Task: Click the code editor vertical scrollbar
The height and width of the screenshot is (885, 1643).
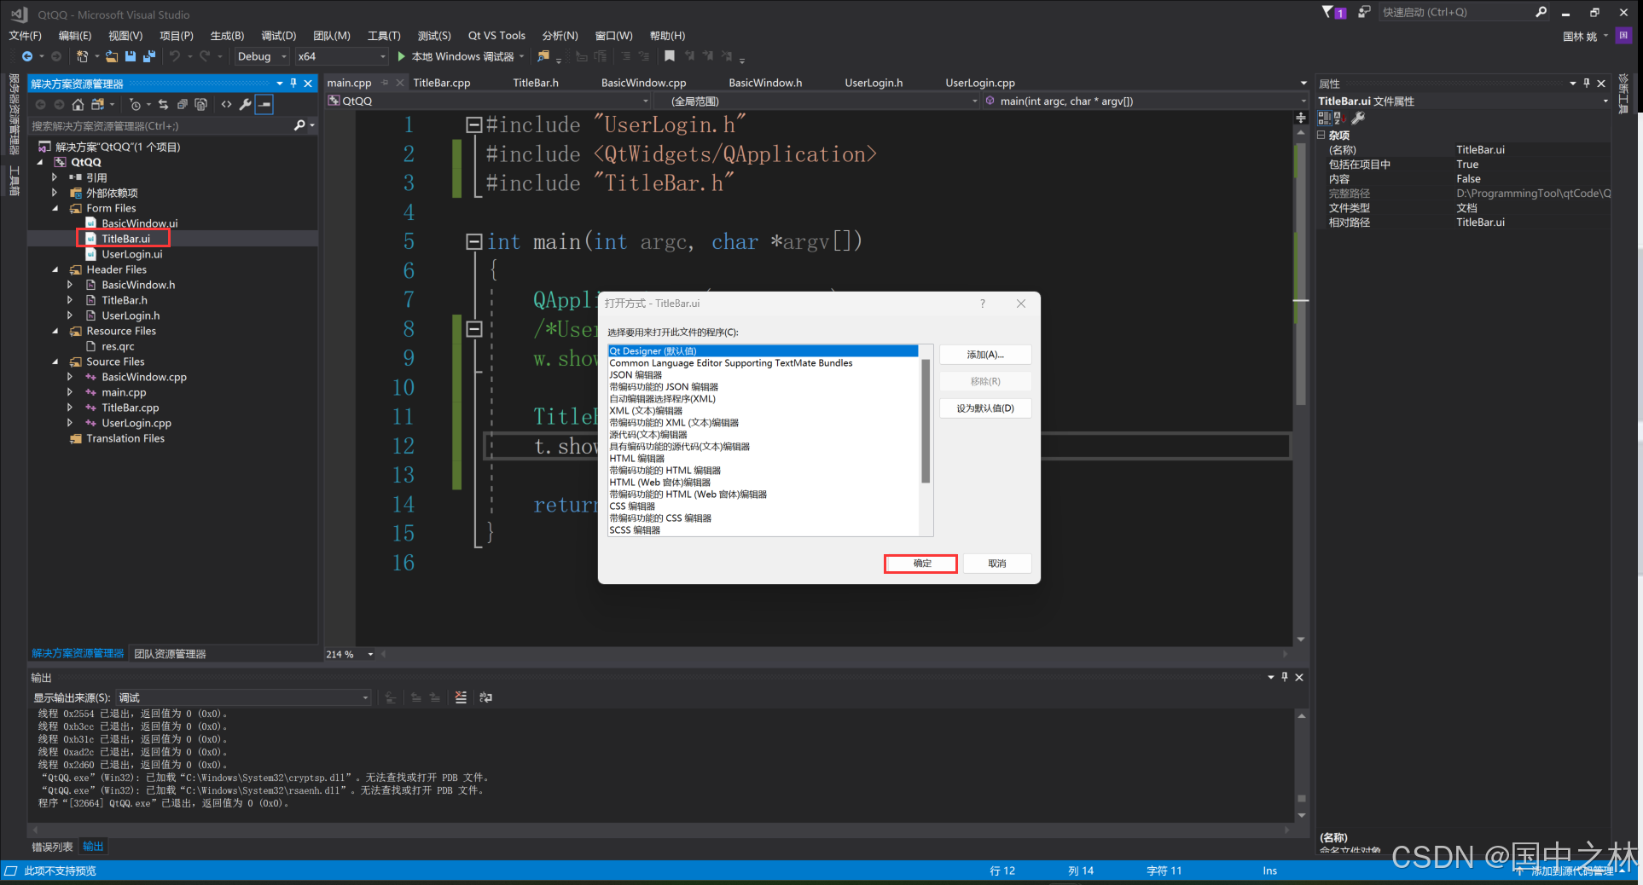Action: [1301, 273]
